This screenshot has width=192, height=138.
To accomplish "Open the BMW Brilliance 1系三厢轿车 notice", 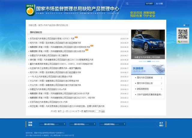I will [x=49, y=56].
